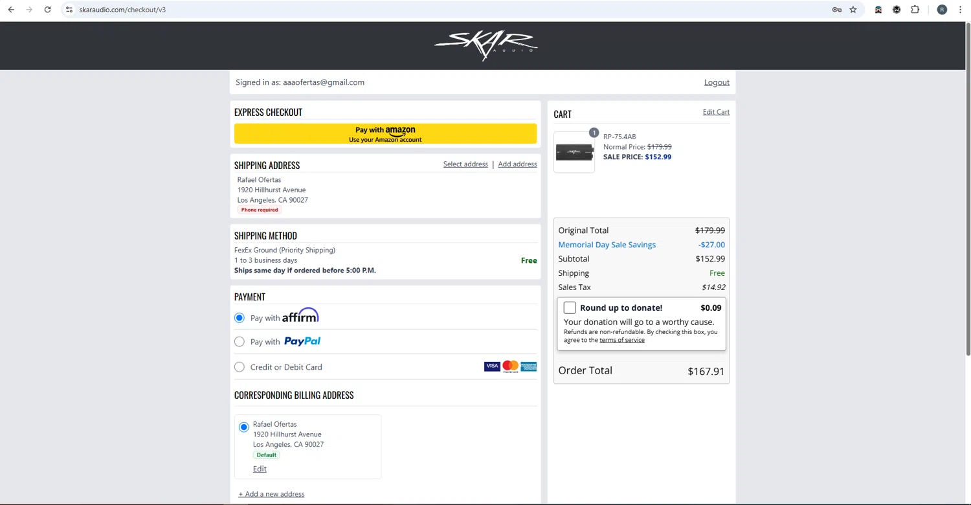Click Memorial Day Sale Savings text
971x505 pixels.
point(607,245)
